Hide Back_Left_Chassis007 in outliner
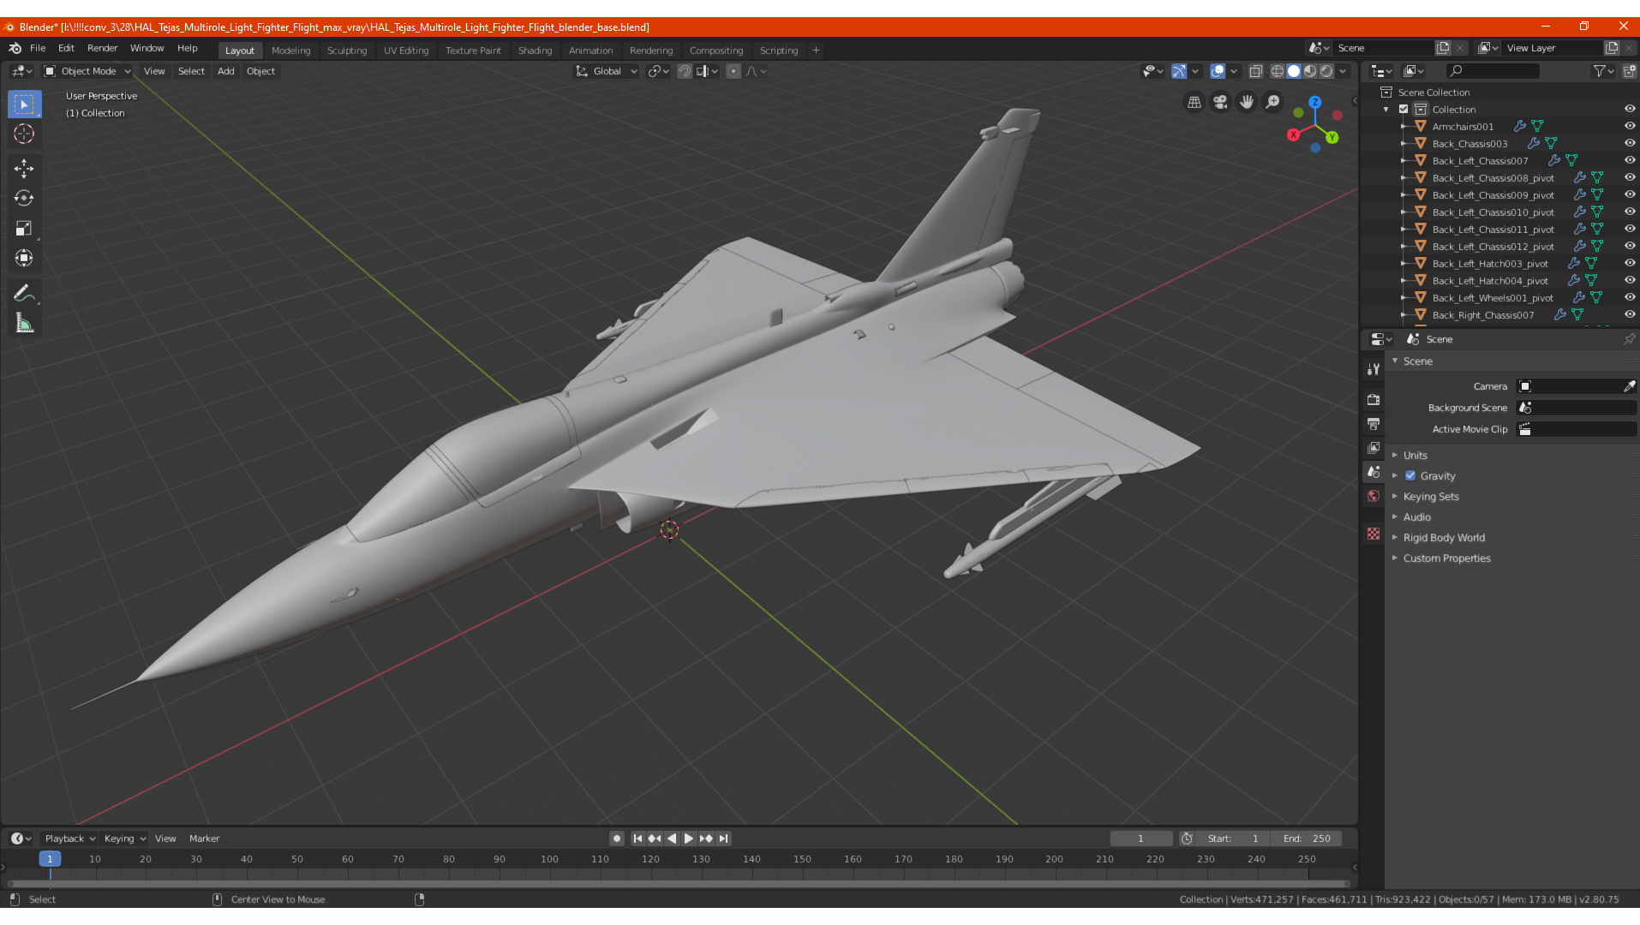 1630,161
